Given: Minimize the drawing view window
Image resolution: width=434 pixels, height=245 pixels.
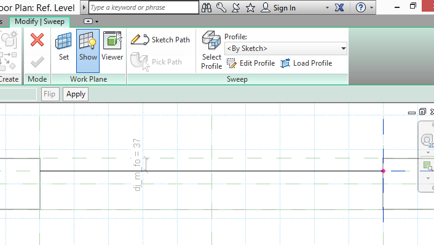Looking at the screenshot, I should pos(412,112).
